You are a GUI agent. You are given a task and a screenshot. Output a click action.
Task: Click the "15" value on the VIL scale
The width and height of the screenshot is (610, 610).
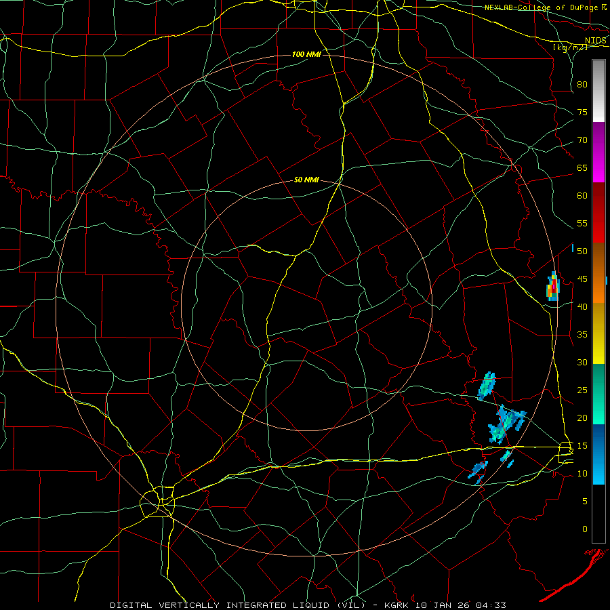tap(582, 446)
